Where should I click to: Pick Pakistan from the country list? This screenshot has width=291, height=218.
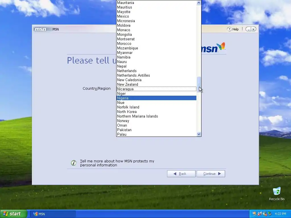(157, 130)
